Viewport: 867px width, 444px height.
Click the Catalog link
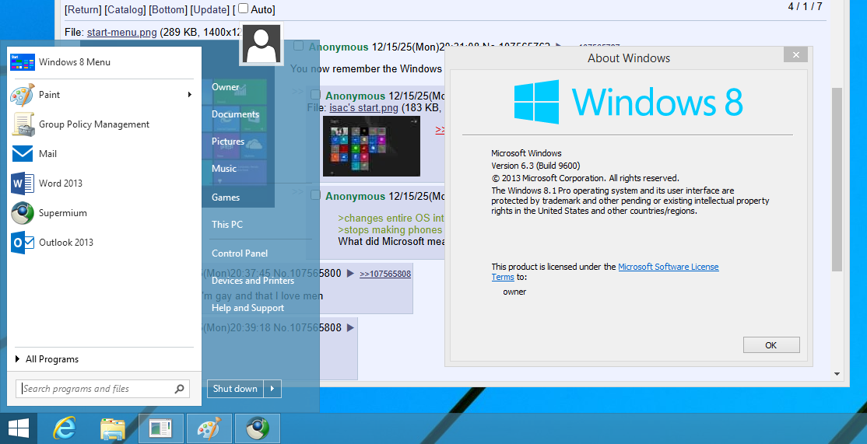125,9
